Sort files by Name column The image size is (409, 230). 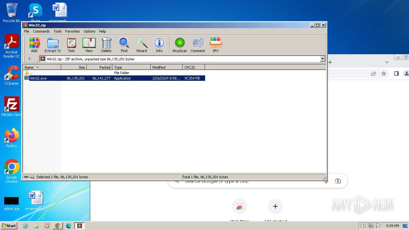coord(42,67)
